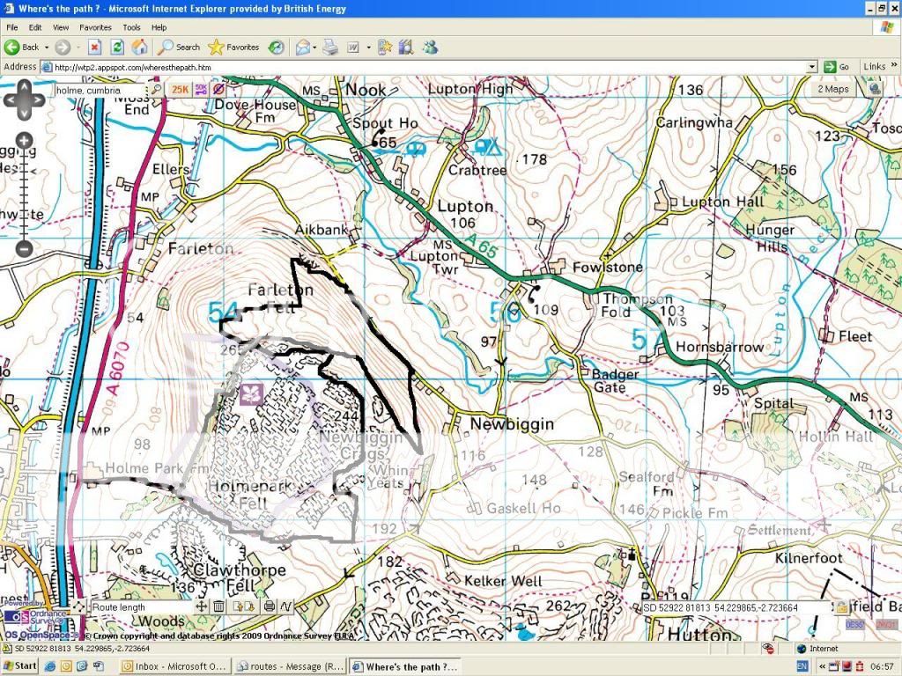Open the Favorites star button
Screen dimensions: 902x676
[233, 48]
